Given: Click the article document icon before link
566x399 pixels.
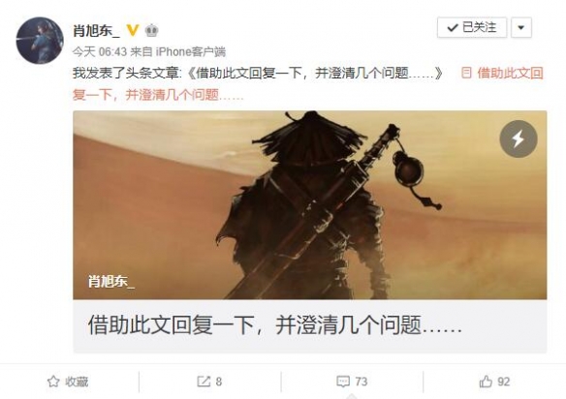Looking at the screenshot, I should click(466, 73).
